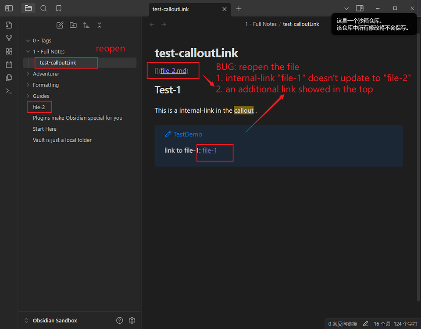Minimize the Obsidian window

(378, 8)
